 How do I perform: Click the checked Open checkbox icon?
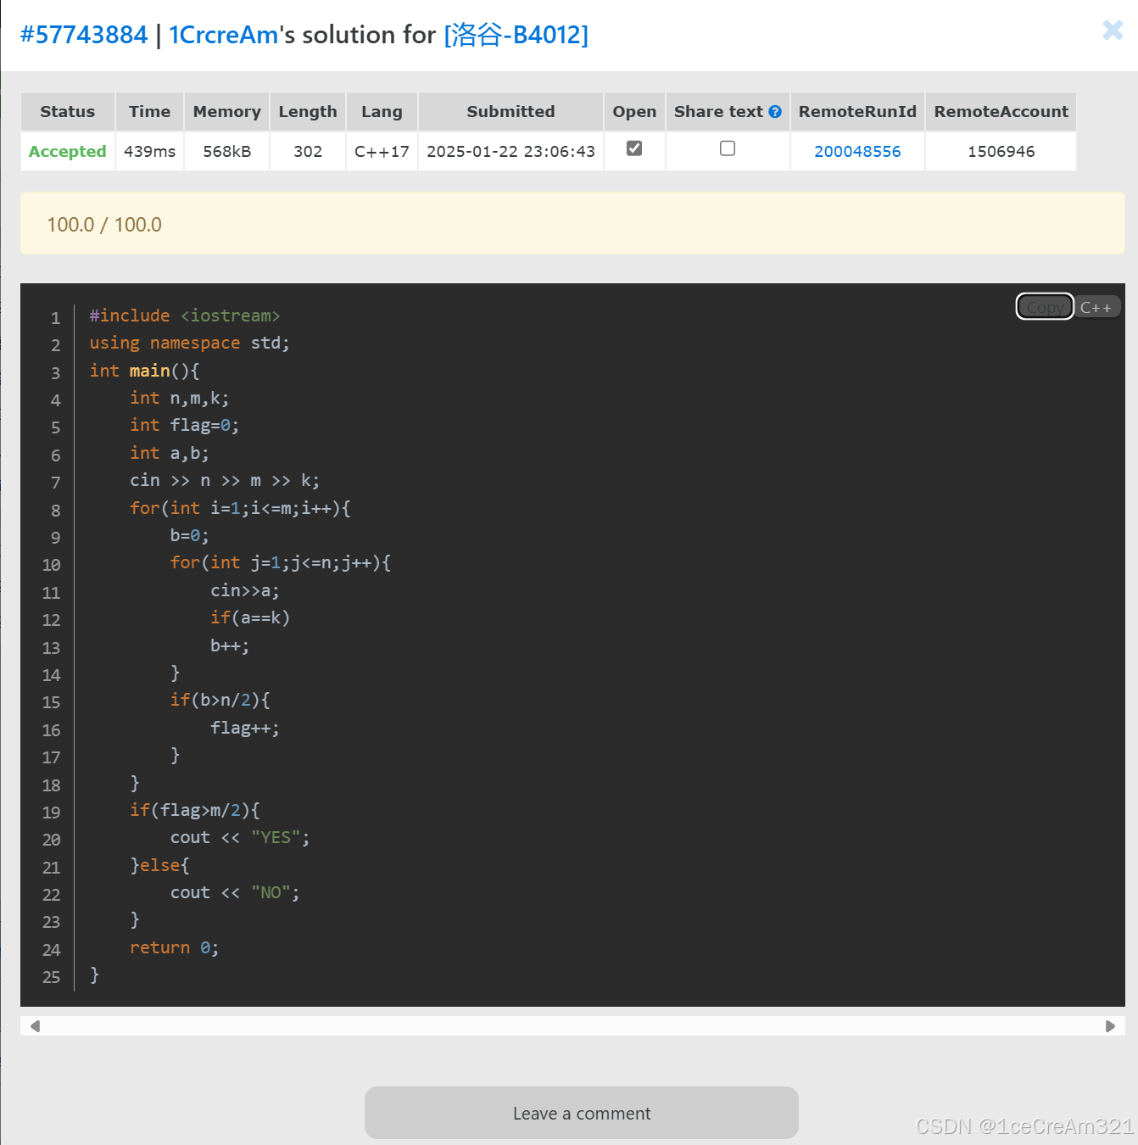click(x=634, y=147)
